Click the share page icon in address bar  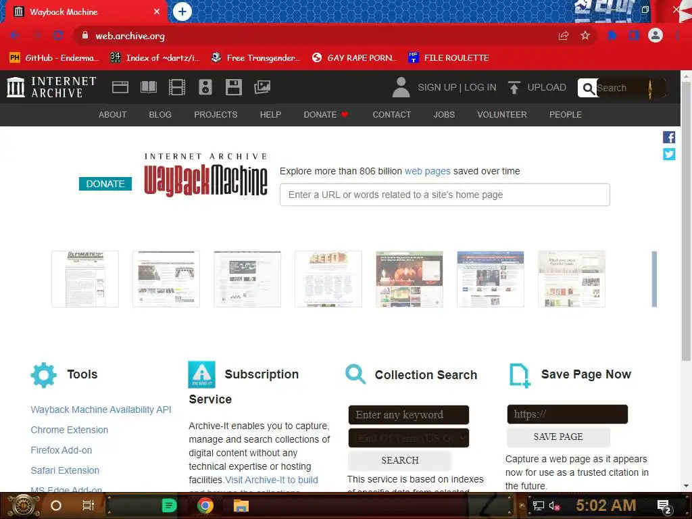click(x=563, y=36)
